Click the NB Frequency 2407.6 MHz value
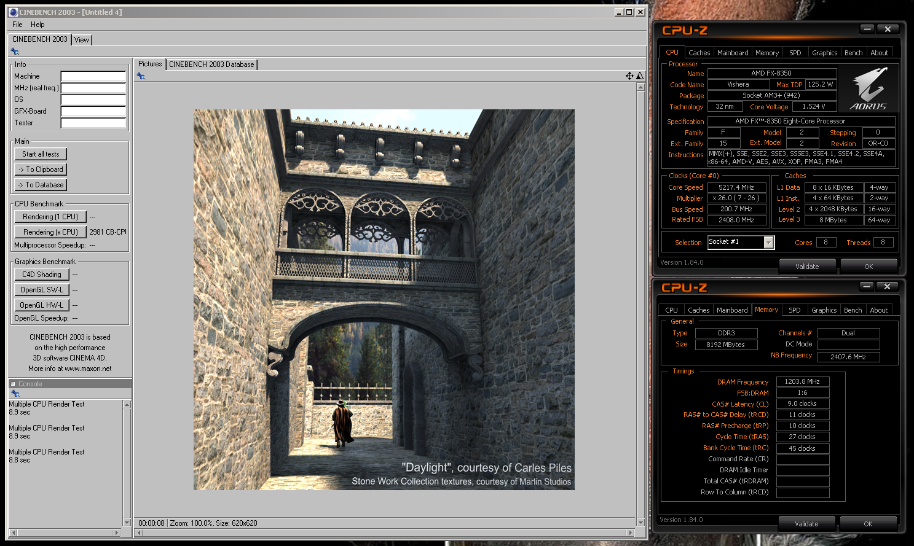Image resolution: width=914 pixels, height=546 pixels. [x=848, y=357]
